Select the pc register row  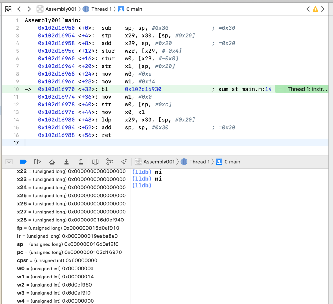[70, 252]
